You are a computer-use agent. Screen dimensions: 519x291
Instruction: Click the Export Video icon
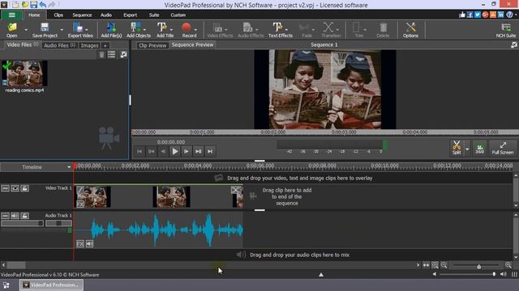coord(80,30)
